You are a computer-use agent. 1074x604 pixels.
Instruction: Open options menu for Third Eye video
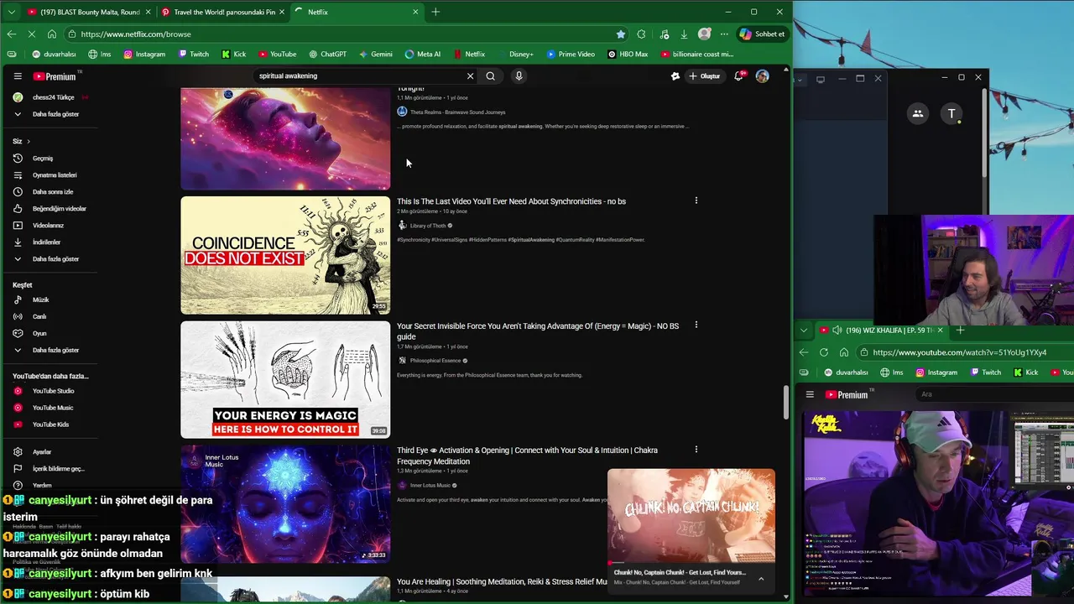(x=696, y=450)
